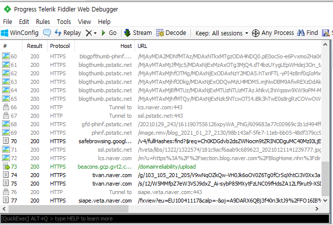This screenshot has height=225, width=333.
Task: Replay the selected session
Action: click(x=68, y=33)
